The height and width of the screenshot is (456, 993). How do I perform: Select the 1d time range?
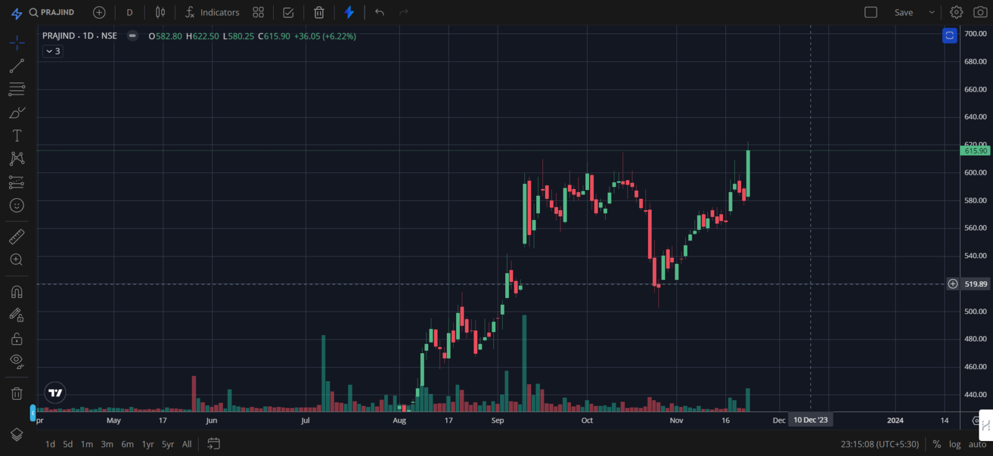(x=50, y=444)
